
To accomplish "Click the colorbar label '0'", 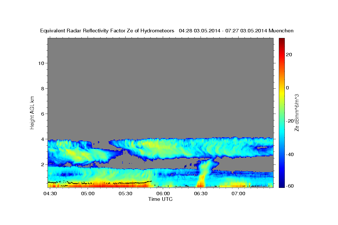I will (x=288, y=88).
